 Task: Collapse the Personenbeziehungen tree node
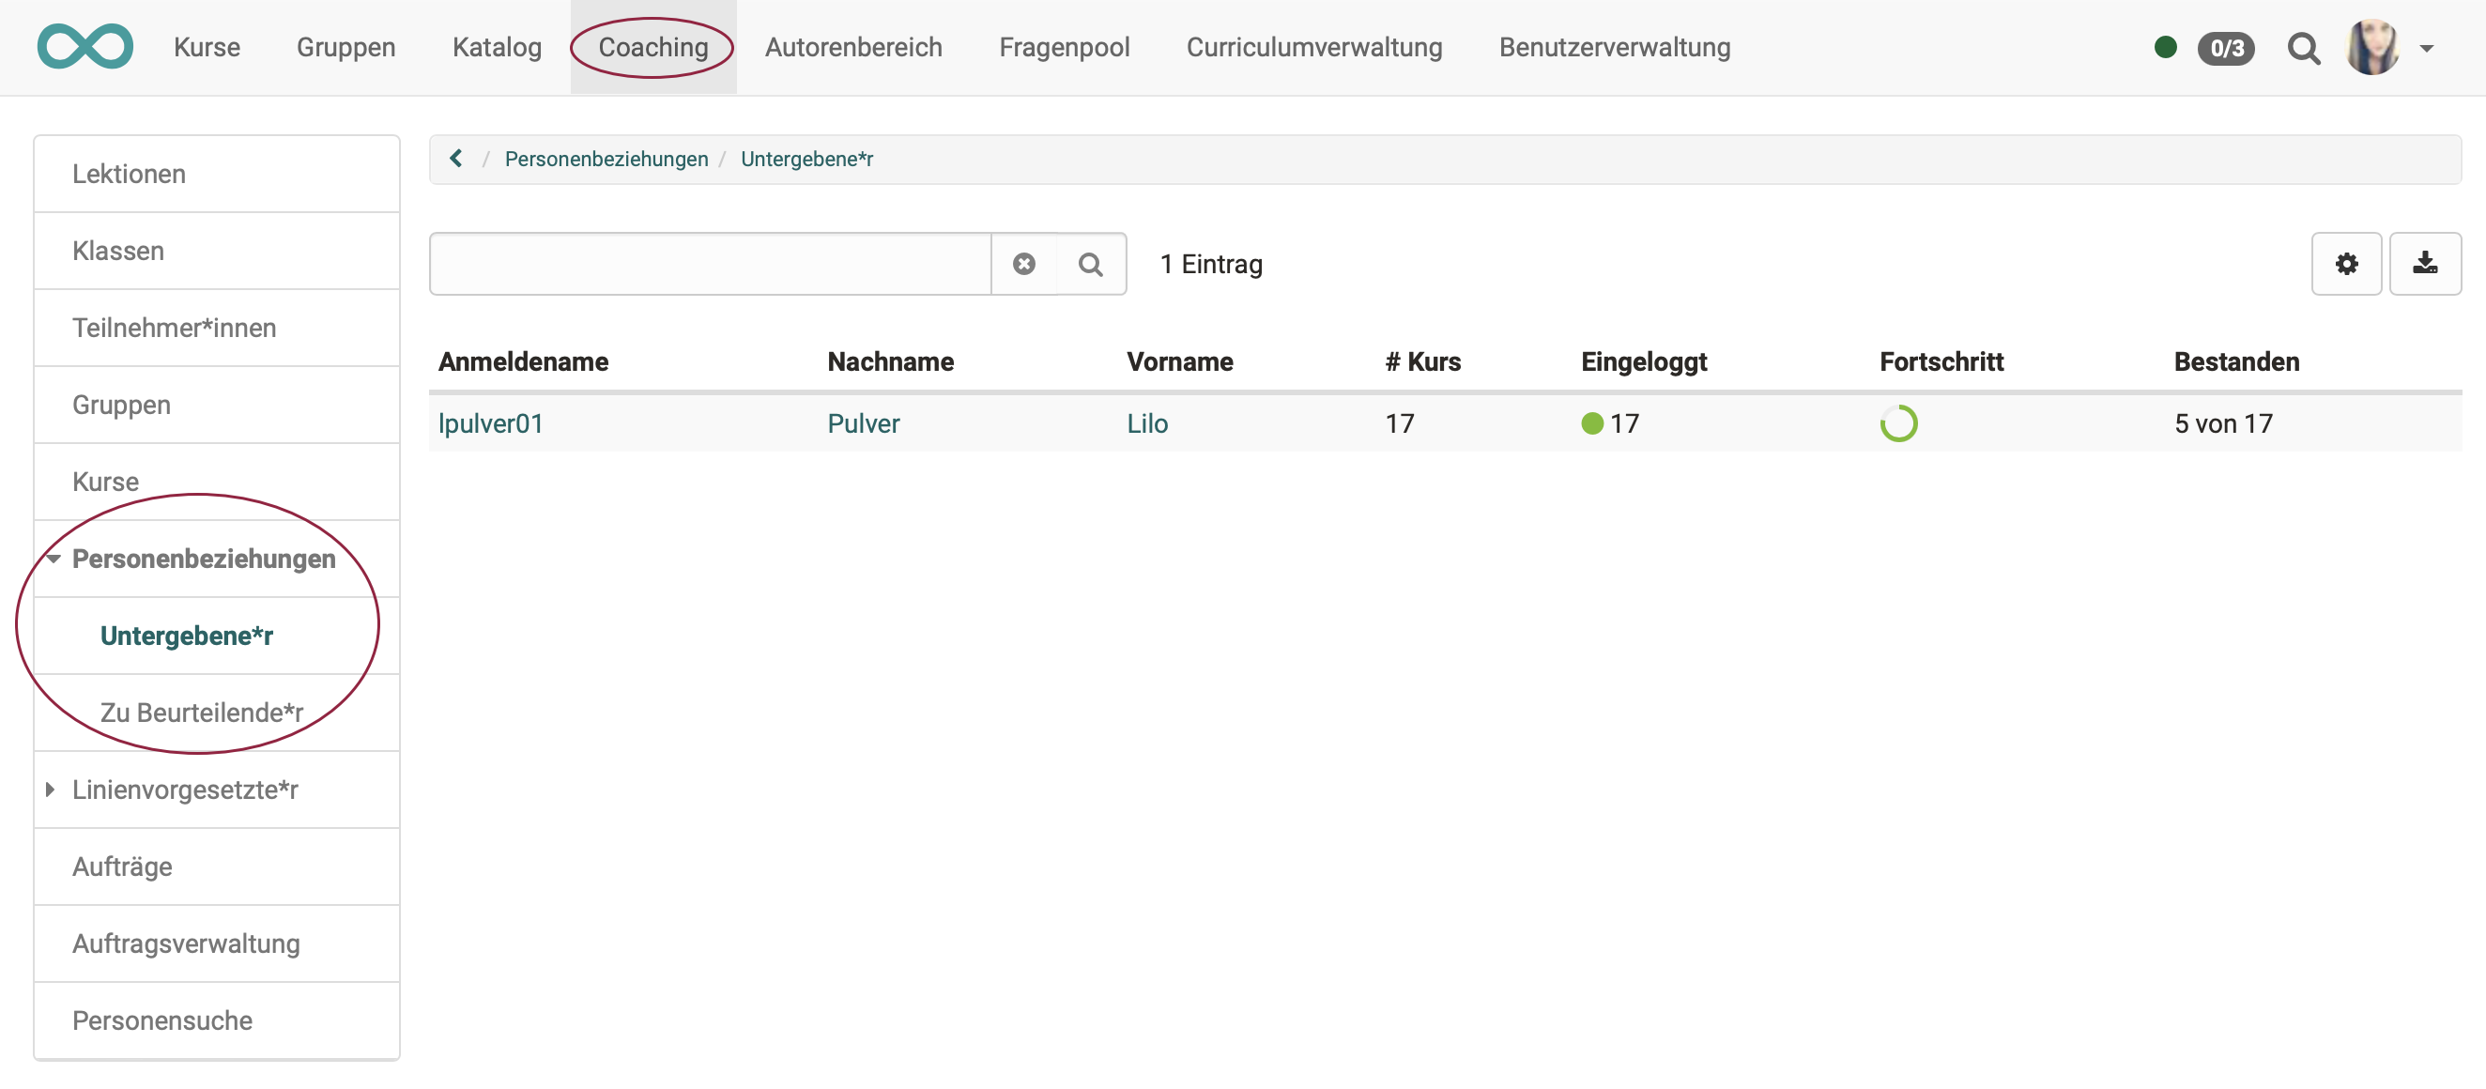pos(54,559)
